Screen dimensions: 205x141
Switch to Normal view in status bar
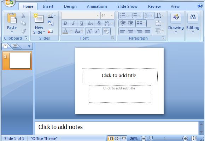click(x=111, y=139)
